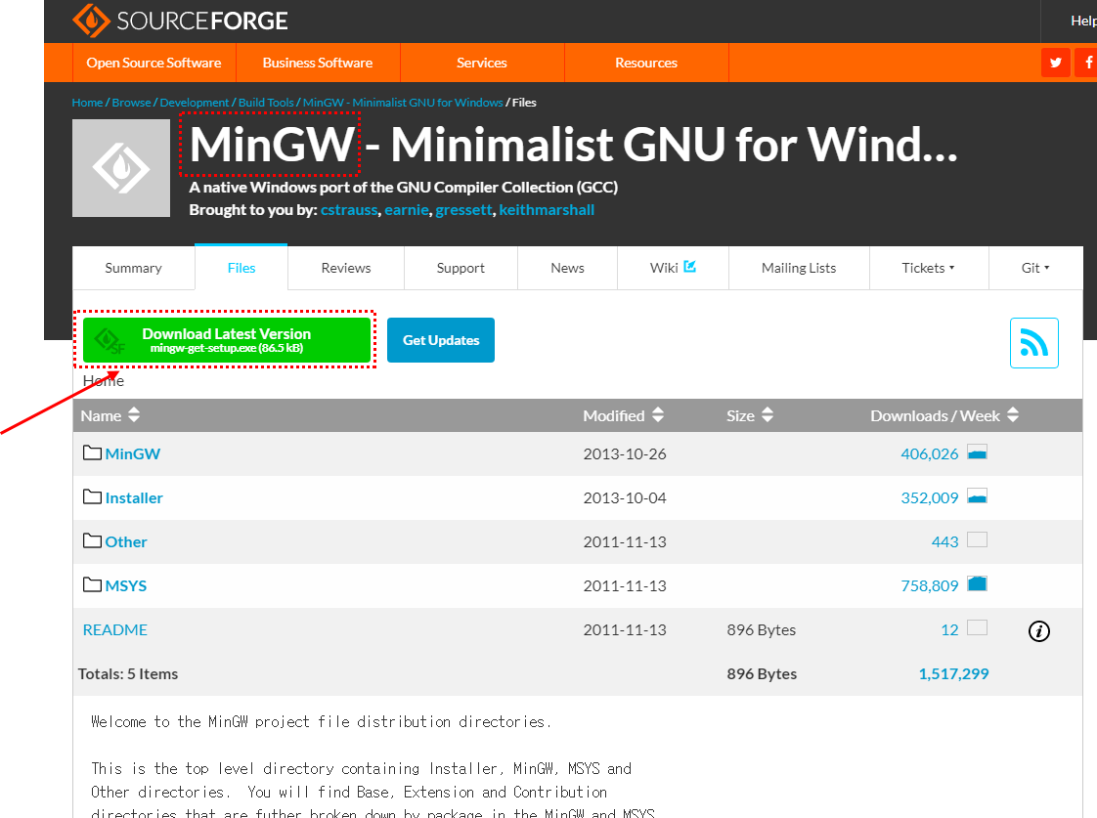The height and width of the screenshot is (818, 1097).
Task: Click the Download Latest Version button
Action: click(227, 340)
